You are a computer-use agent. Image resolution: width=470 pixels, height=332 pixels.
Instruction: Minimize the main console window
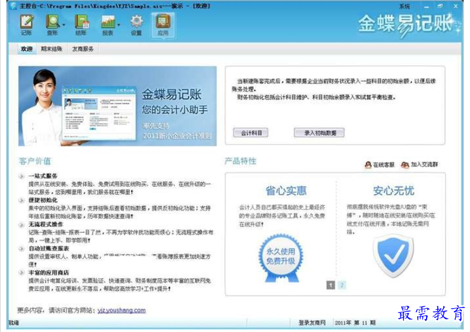coord(427,7)
